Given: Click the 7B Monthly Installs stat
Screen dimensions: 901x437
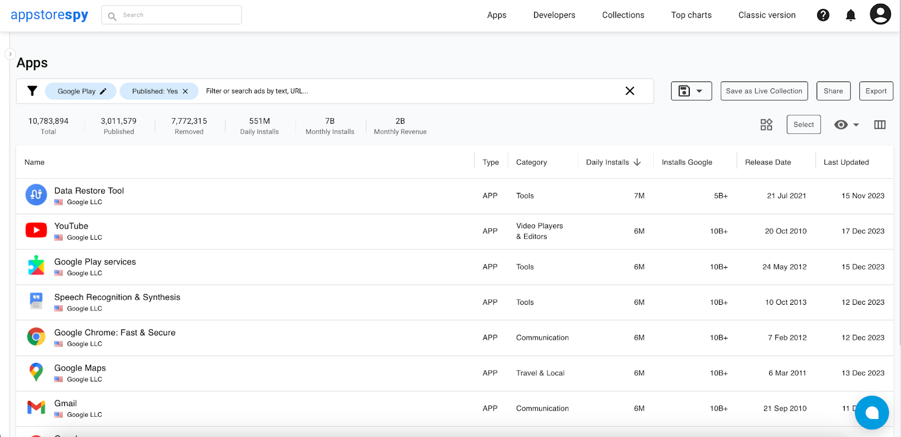Looking at the screenshot, I should click(x=330, y=126).
